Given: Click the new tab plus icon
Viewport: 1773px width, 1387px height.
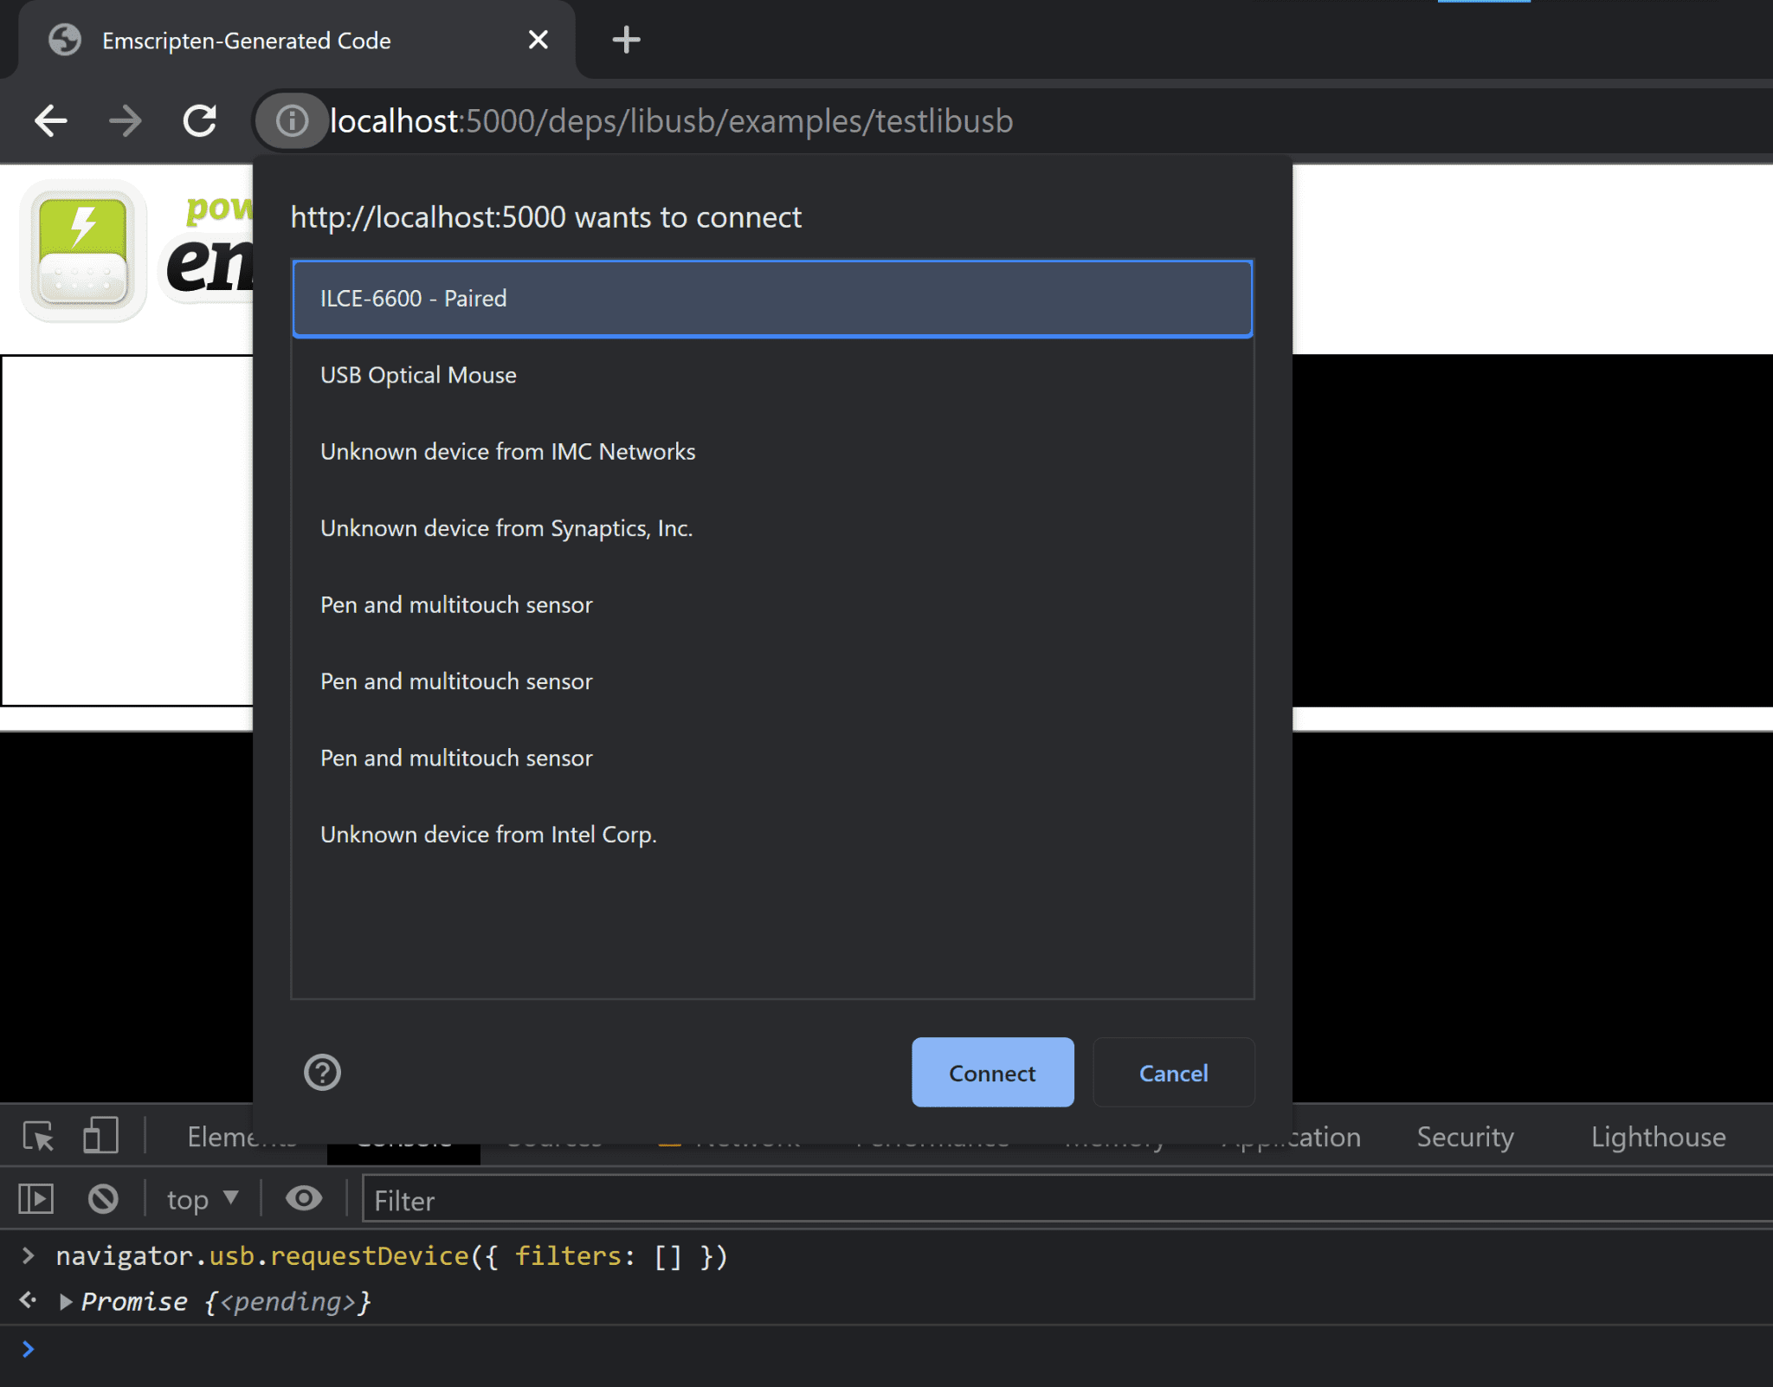Looking at the screenshot, I should click(622, 39).
